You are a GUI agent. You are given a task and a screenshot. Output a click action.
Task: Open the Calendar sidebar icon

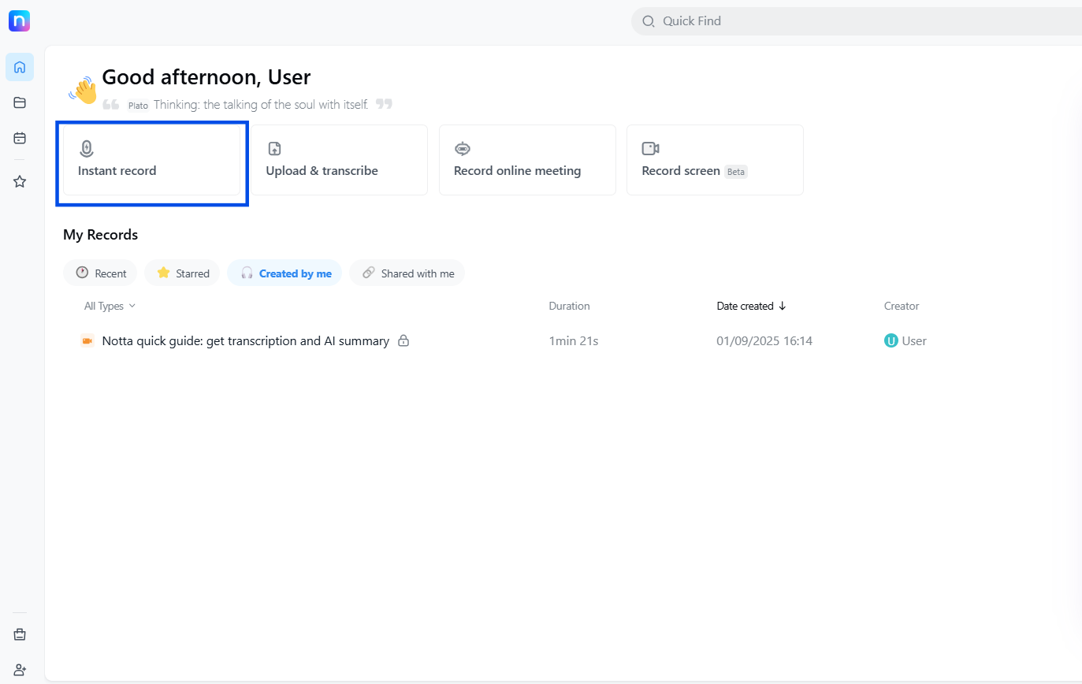(20, 138)
